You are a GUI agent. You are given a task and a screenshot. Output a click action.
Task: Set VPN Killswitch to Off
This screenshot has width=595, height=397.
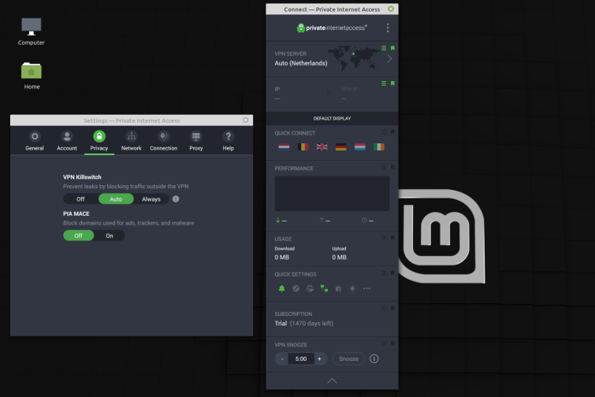[80, 199]
